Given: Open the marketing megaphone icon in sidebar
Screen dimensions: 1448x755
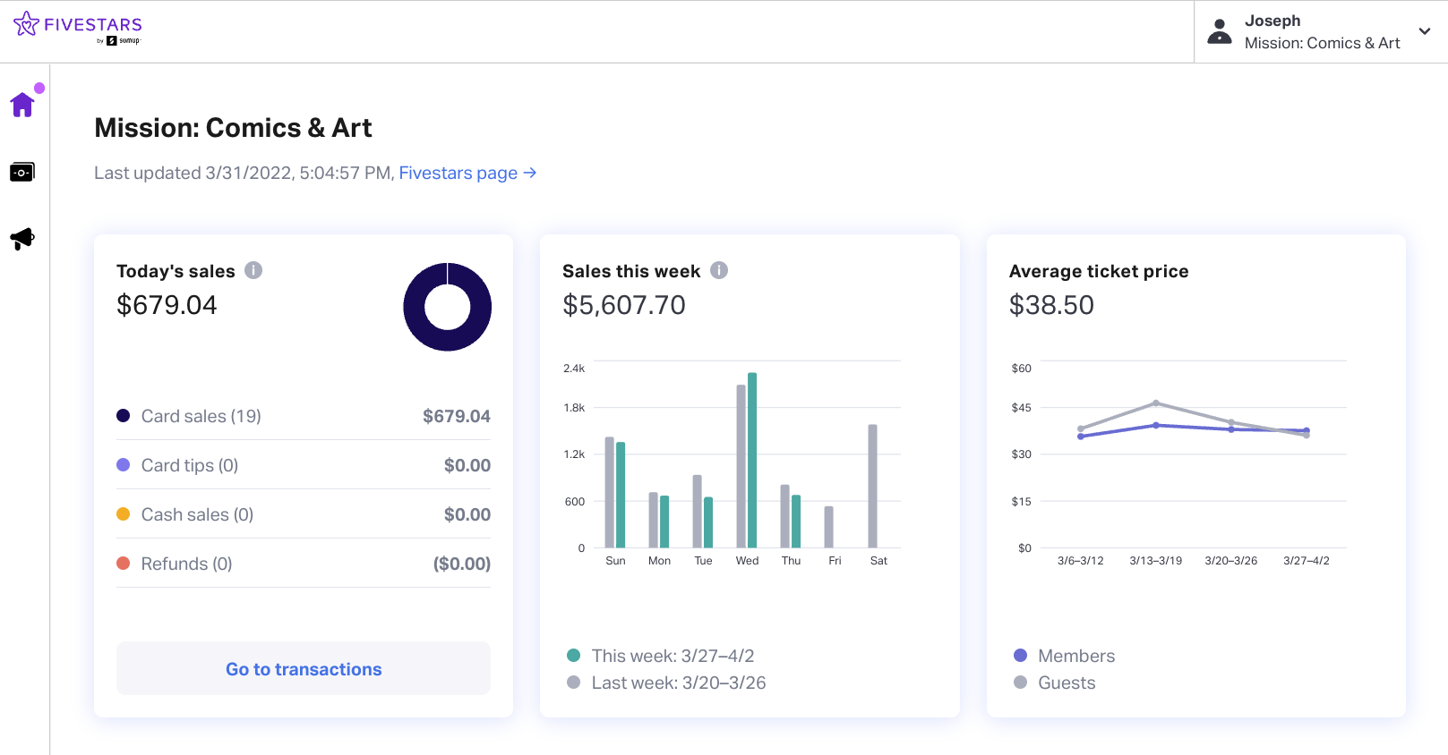Looking at the screenshot, I should (x=22, y=239).
